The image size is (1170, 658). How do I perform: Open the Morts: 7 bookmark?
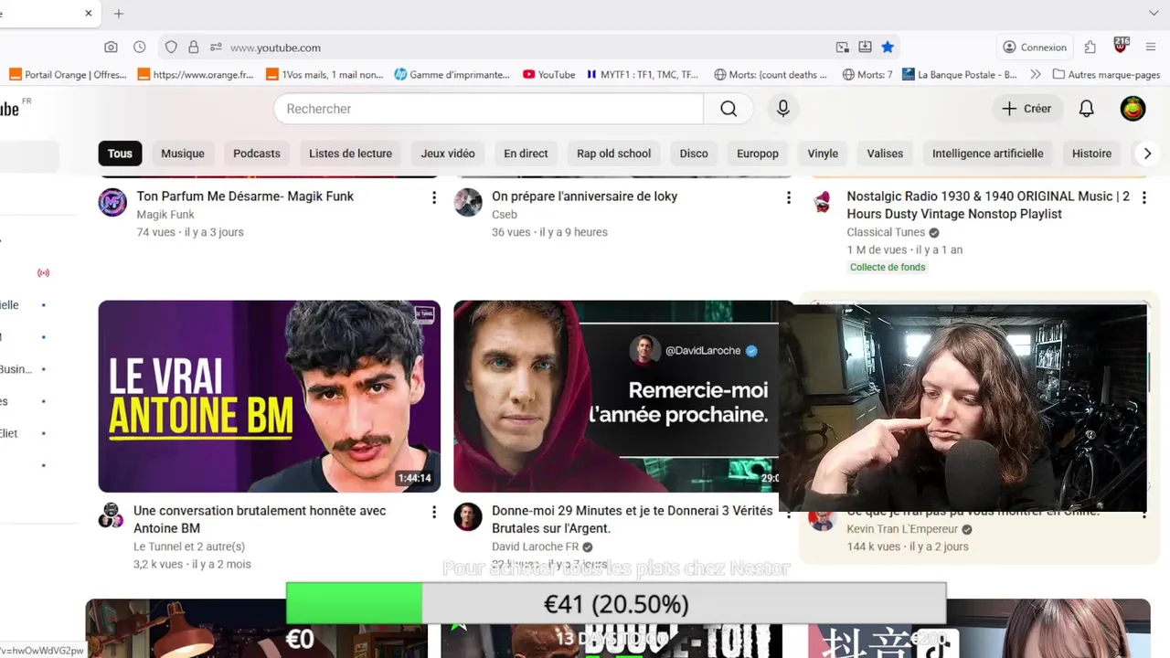867,75
